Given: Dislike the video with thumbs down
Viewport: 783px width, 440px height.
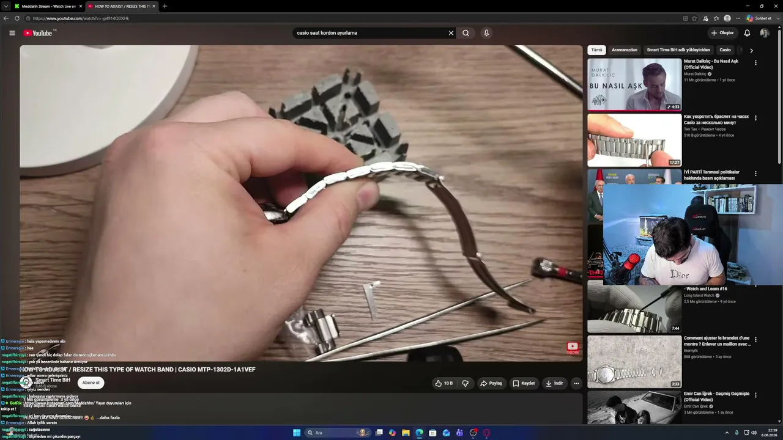Looking at the screenshot, I should (466, 383).
